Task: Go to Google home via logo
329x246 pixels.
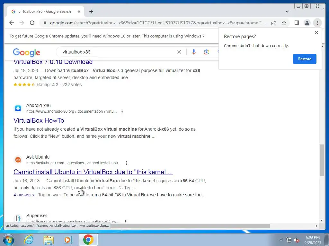Action: point(26,52)
